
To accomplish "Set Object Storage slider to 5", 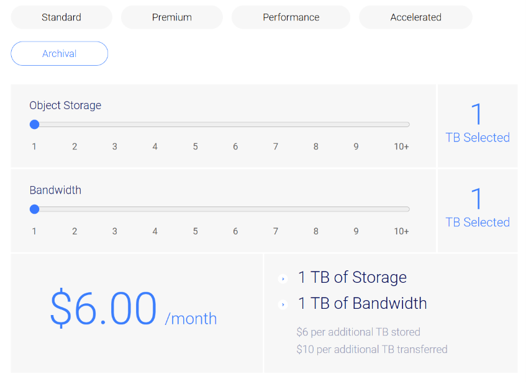I will tap(195, 125).
